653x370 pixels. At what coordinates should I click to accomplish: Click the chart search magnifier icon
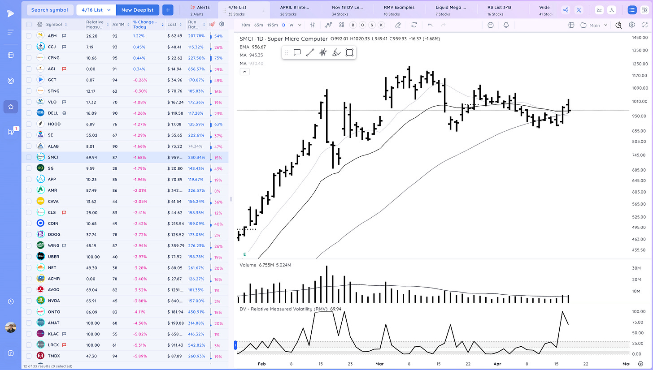[618, 25]
